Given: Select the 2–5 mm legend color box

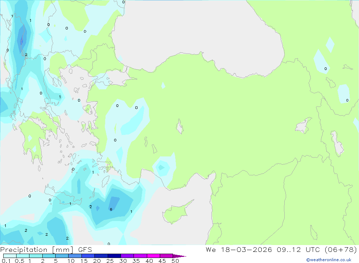Looking at the screenshot, I should coord(49,256).
